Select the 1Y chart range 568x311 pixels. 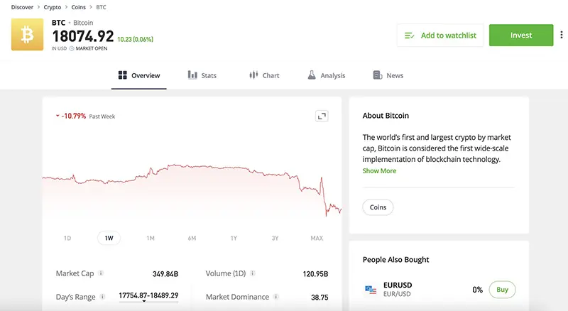coord(234,238)
